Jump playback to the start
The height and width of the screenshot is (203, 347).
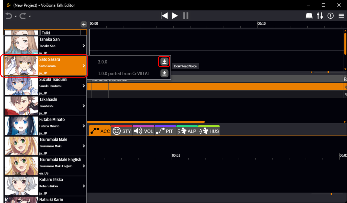click(164, 16)
